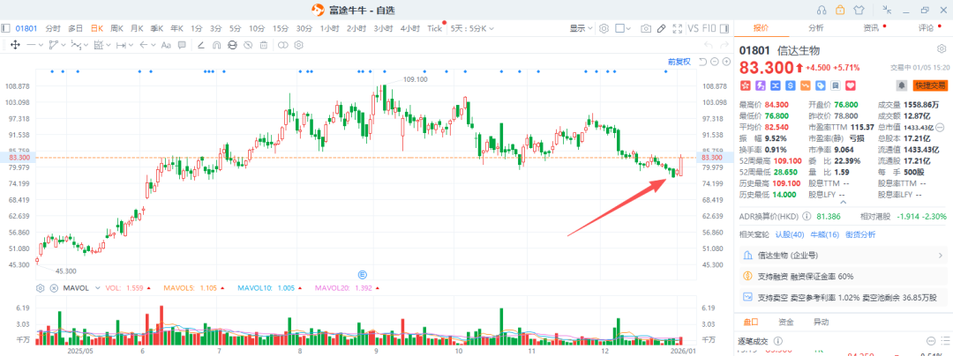Select the 周K weekly chart period
This screenshot has height=356, width=953.
(x=117, y=28)
